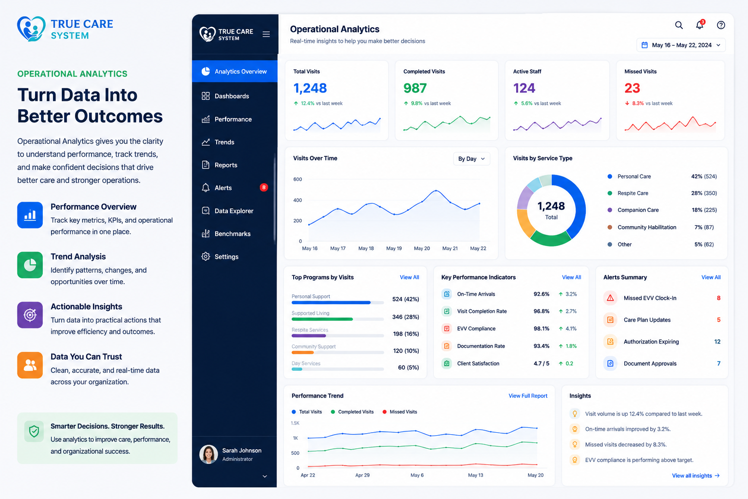
Task: Click the True Care System sidebar logo
Action: (226, 34)
